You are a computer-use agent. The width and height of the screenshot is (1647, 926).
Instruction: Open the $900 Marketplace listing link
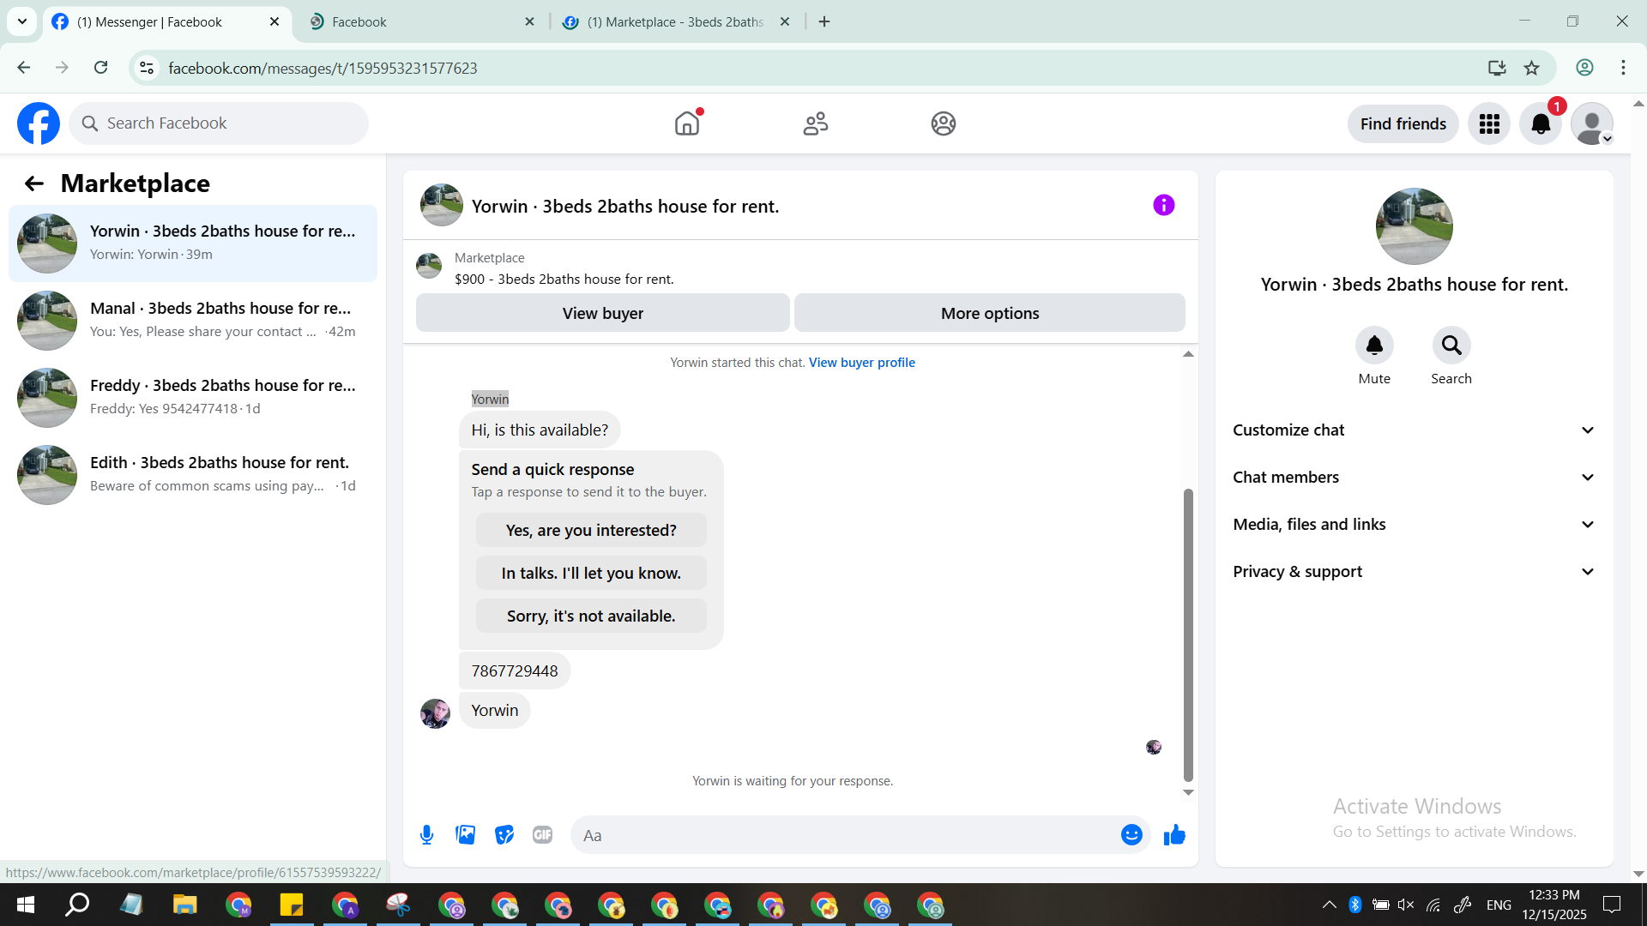click(564, 280)
